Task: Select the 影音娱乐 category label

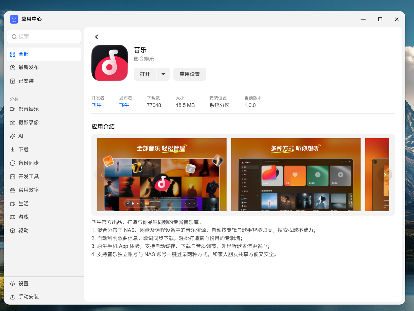Action: tap(29, 109)
